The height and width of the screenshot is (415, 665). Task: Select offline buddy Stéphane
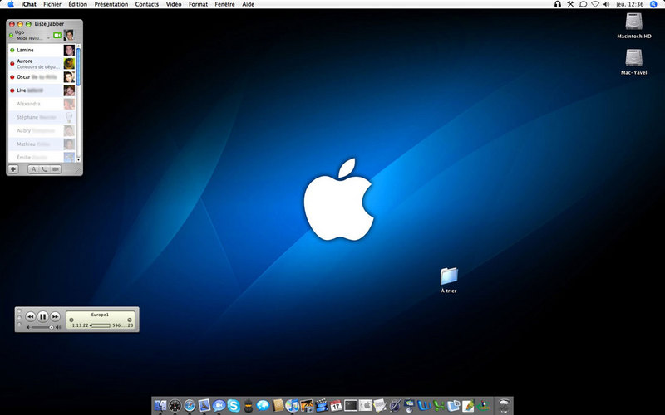click(42, 117)
